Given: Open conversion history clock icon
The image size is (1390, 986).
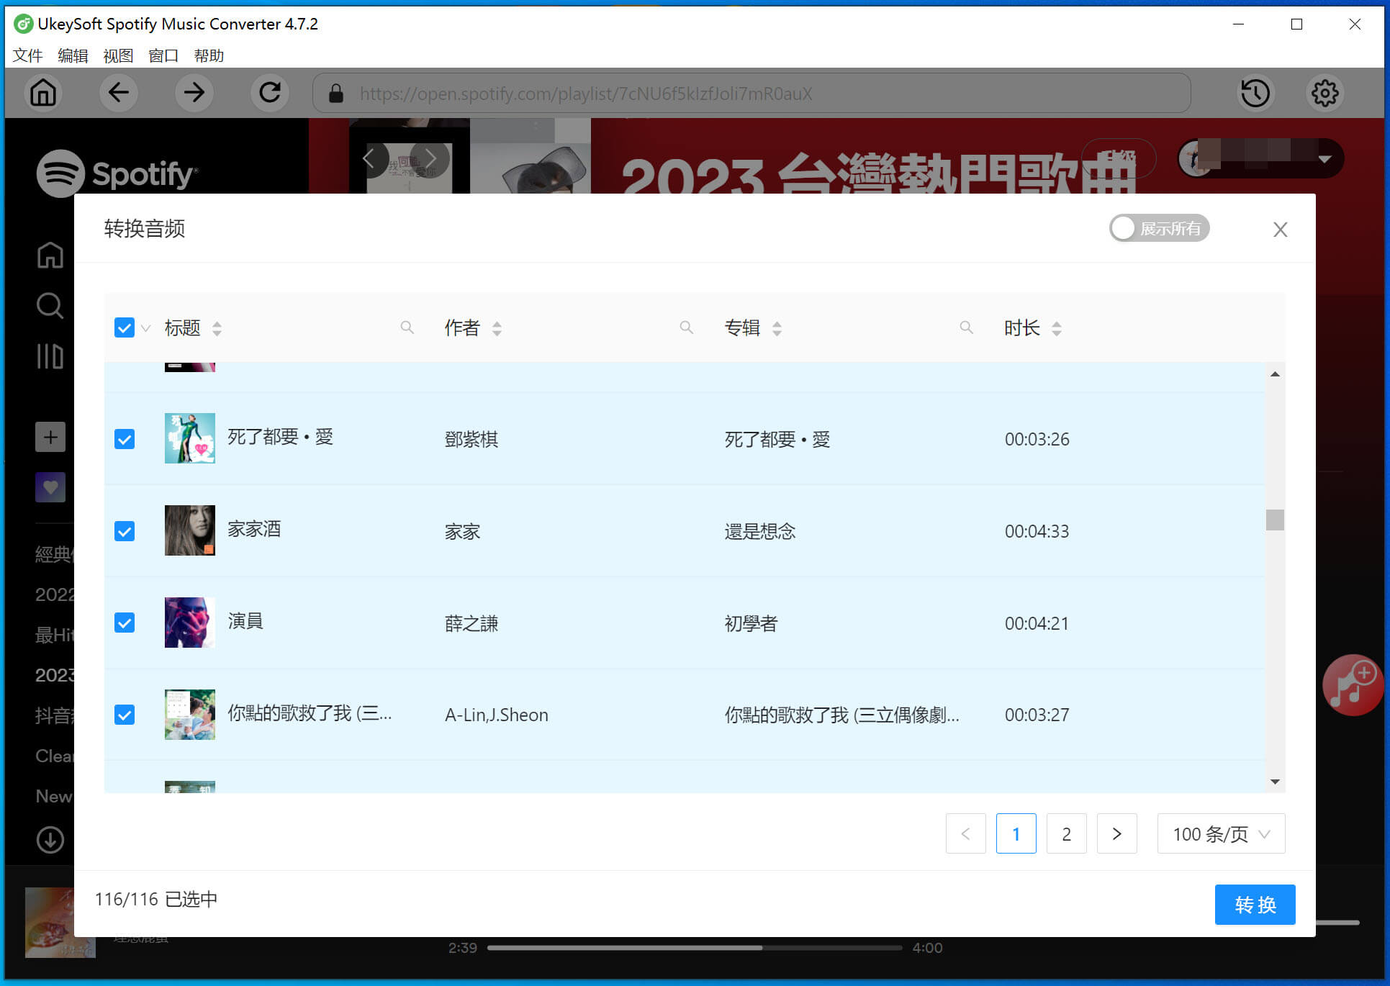Looking at the screenshot, I should pos(1255,93).
